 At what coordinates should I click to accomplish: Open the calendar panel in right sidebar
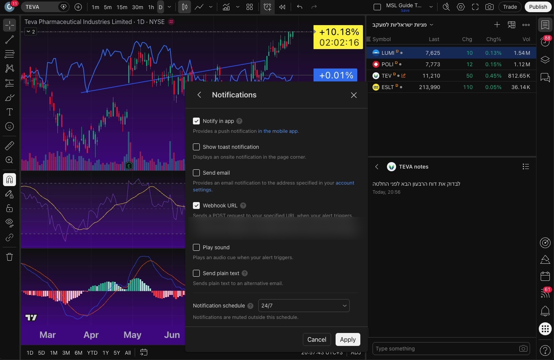tap(545, 276)
